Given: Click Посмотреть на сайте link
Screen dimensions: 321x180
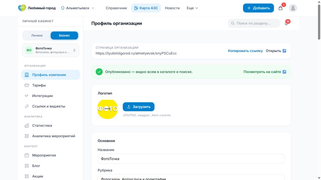Looking at the screenshot, I should coord(265,72).
